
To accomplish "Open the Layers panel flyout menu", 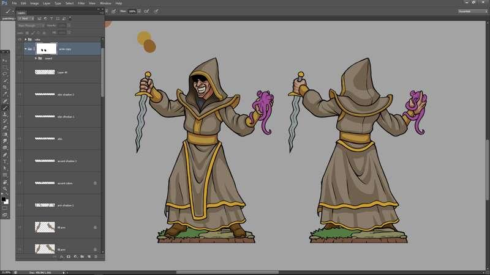I will coord(101,13).
